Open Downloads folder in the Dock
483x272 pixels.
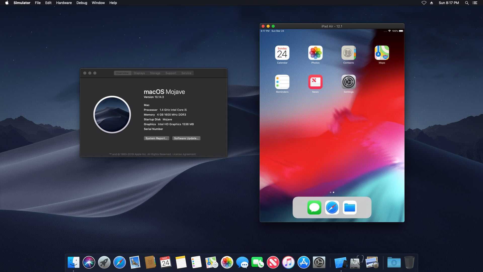394,262
